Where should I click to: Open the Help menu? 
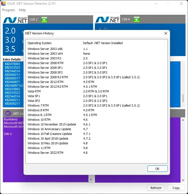22,10
